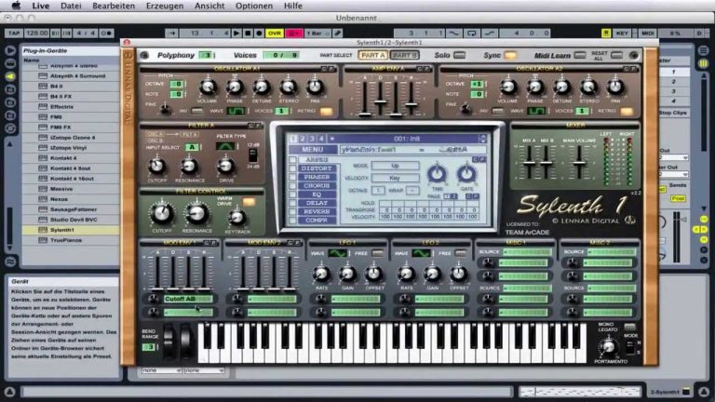Click the Arpeggiator Time knob

click(x=437, y=174)
